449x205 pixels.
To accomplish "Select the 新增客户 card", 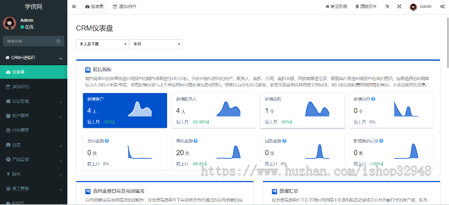I will (x=125, y=110).
